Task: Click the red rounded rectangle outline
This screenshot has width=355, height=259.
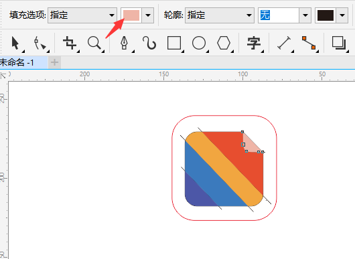Action: (224, 116)
